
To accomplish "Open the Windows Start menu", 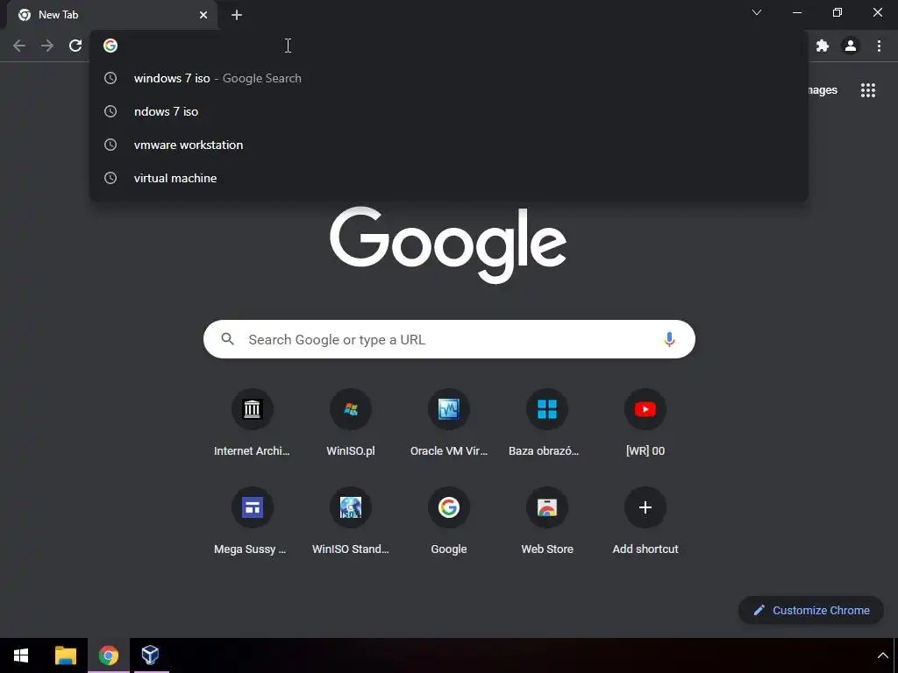I will [21, 655].
